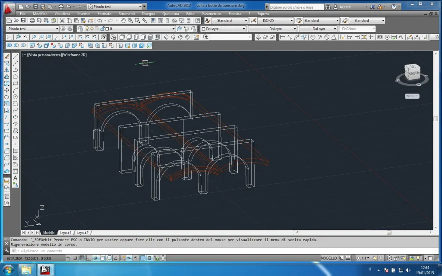Image resolution: width=442 pixels, height=276 pixels.
Task: Select the Erase tool
Action: tap(7, 56)
